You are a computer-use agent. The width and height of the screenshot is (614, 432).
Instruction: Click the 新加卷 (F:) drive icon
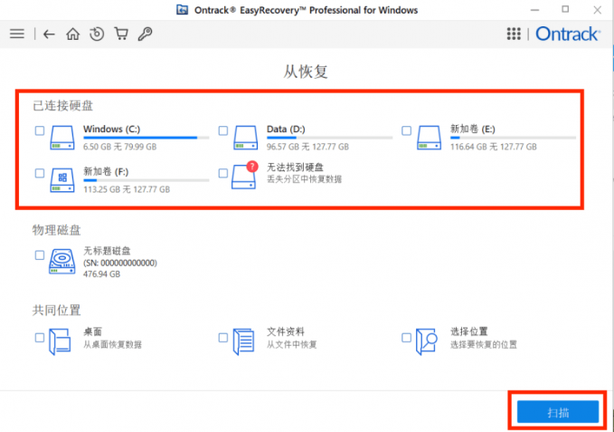coord(62,180)
